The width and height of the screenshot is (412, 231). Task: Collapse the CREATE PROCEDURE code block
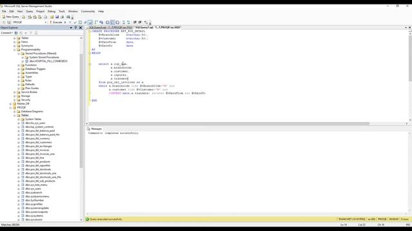[89, 31]
